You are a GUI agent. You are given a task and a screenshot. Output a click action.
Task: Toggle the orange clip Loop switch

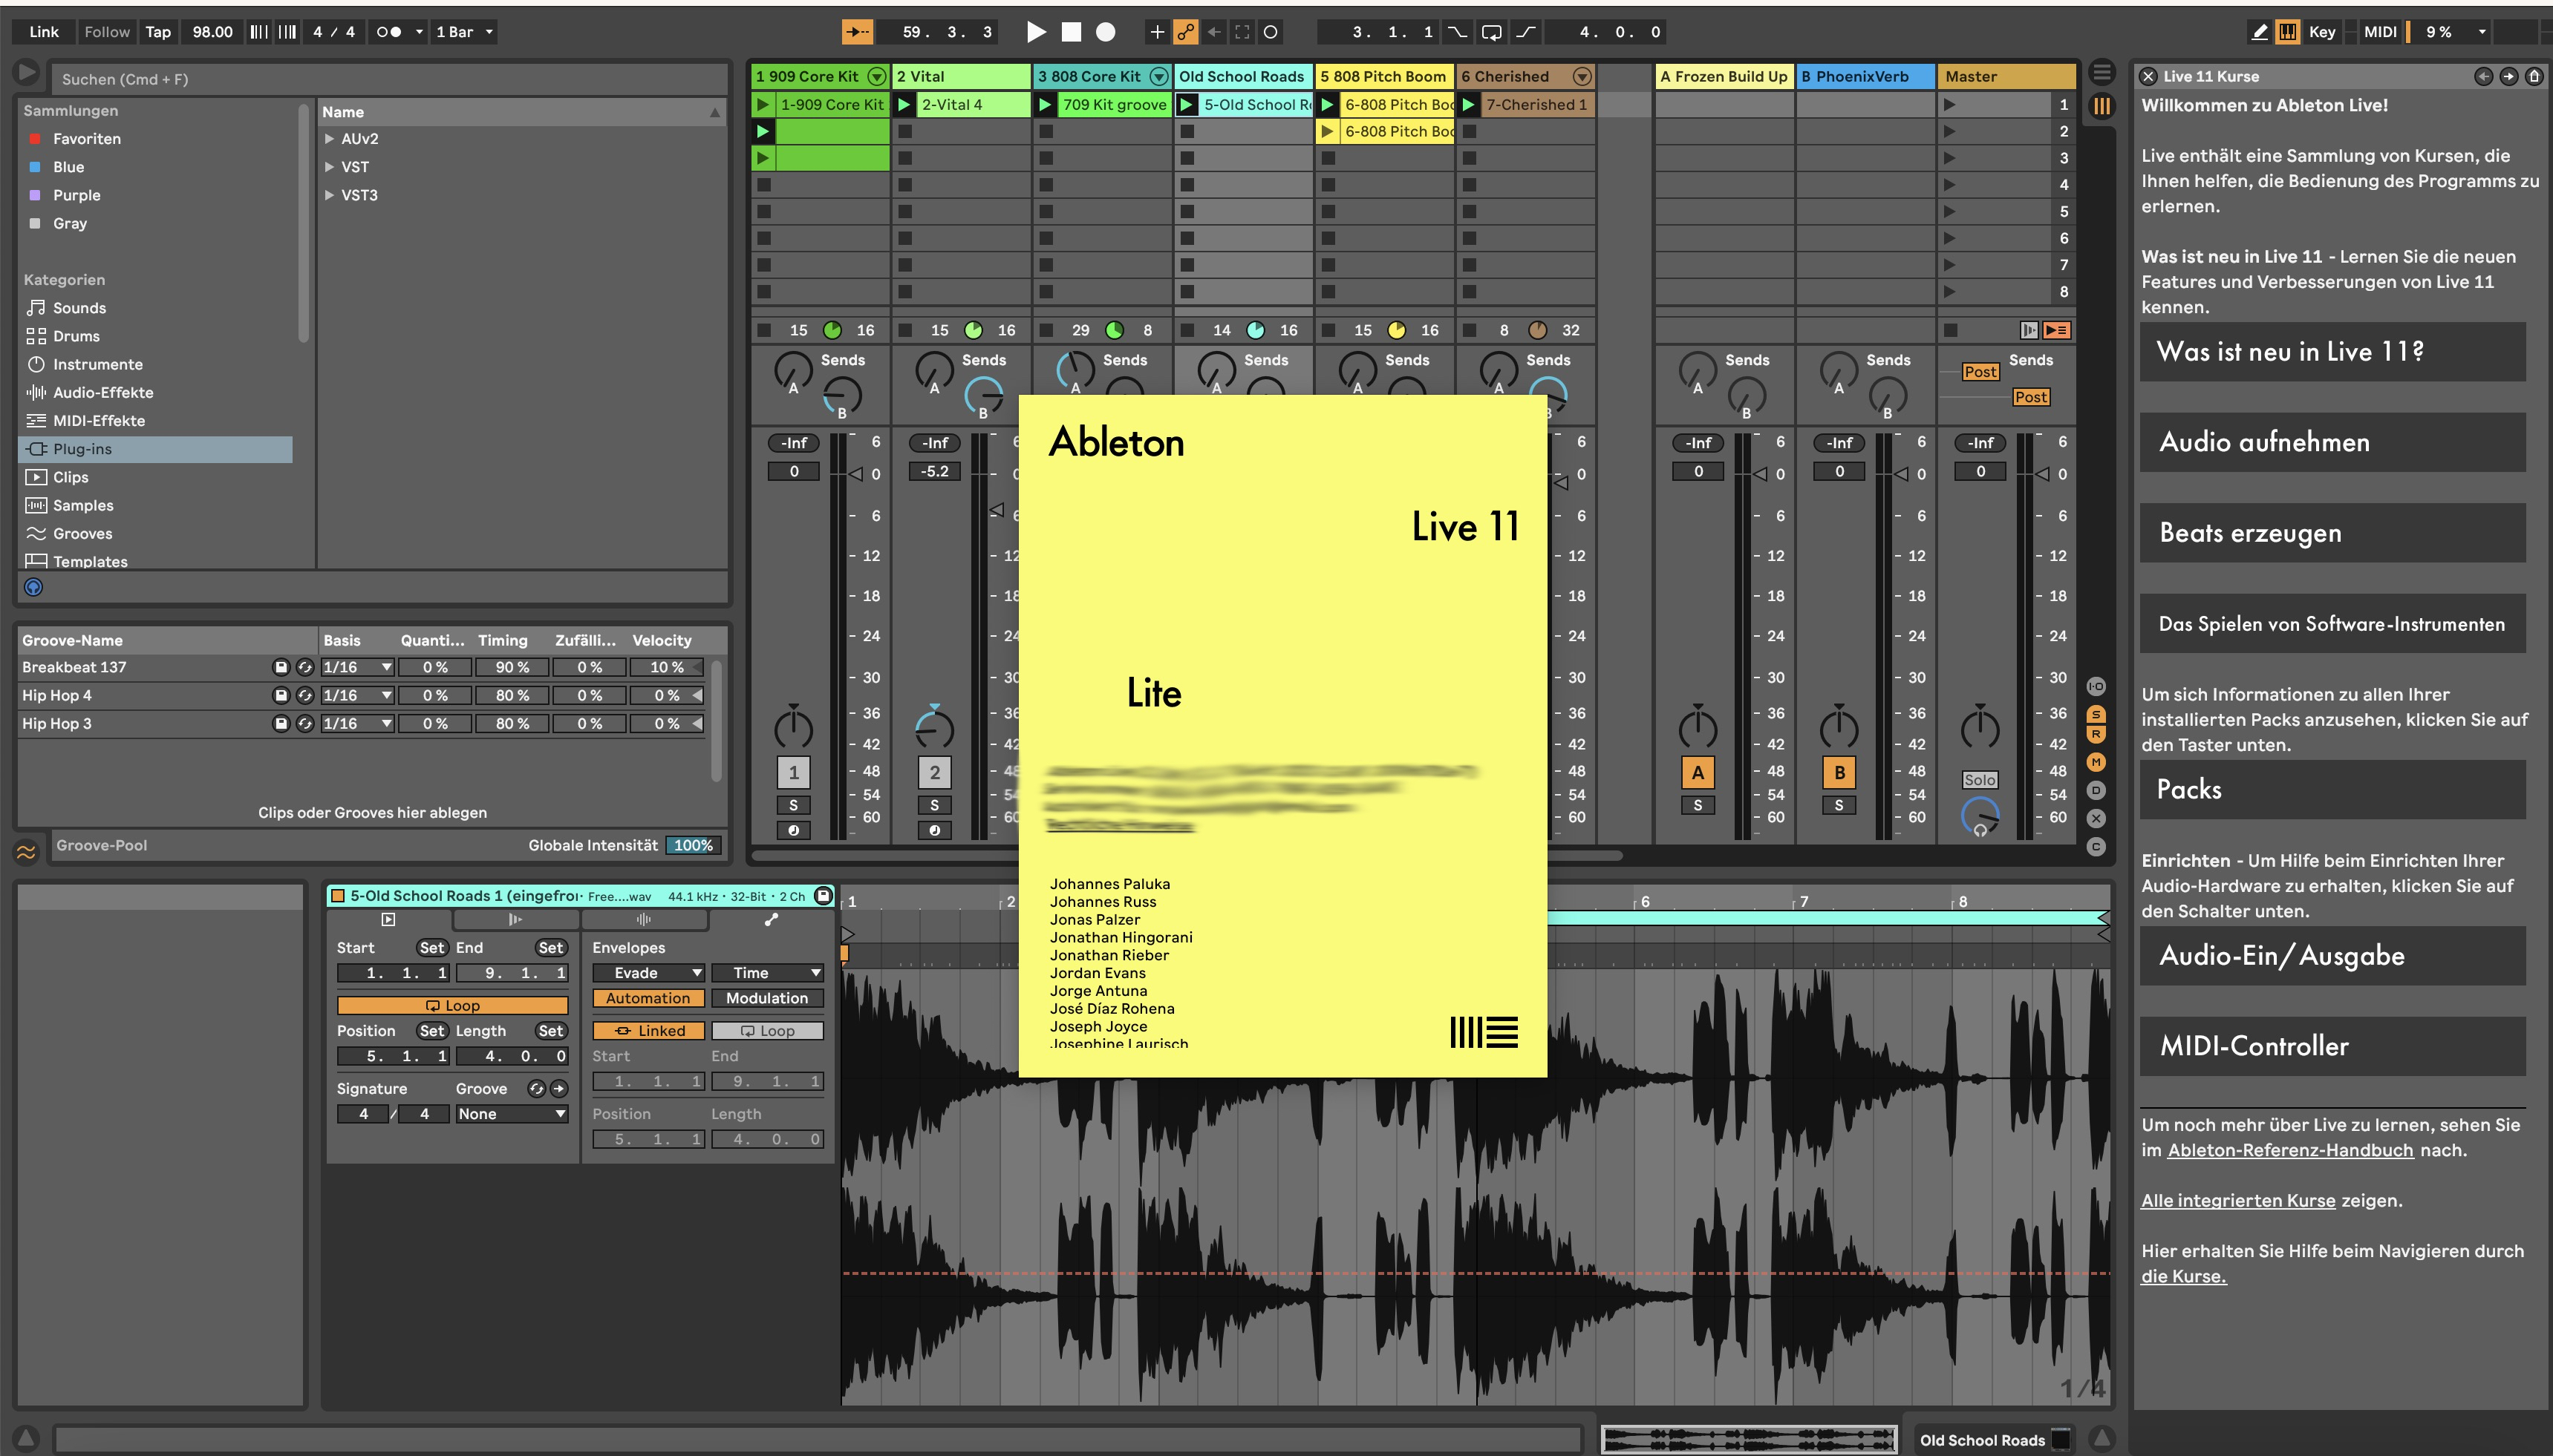coord(452,1006)
